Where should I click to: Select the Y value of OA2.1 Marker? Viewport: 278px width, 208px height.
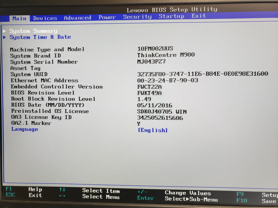pyautogui.click(x=139, y=124)
